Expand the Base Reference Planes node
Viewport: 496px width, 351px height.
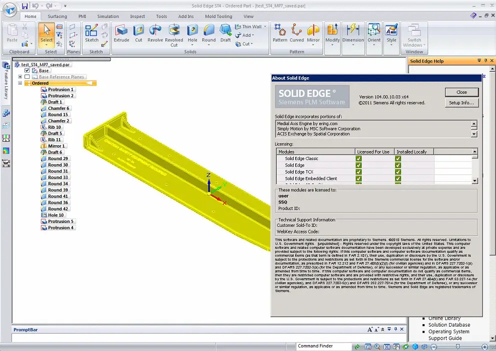click(20, 77)
